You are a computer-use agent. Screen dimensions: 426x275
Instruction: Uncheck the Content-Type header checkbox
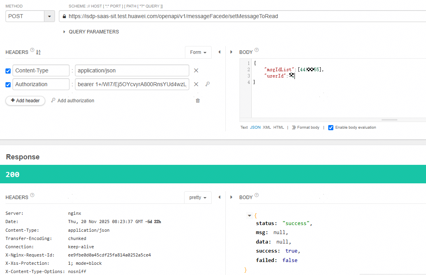point(8,71)
